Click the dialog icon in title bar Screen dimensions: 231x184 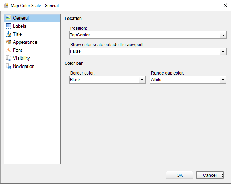[6, 6]
